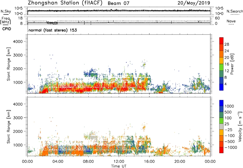The height and width of the screenshot is (168, 243).
Task: Select the "Time UT" axis title
Action: (119, 166)
